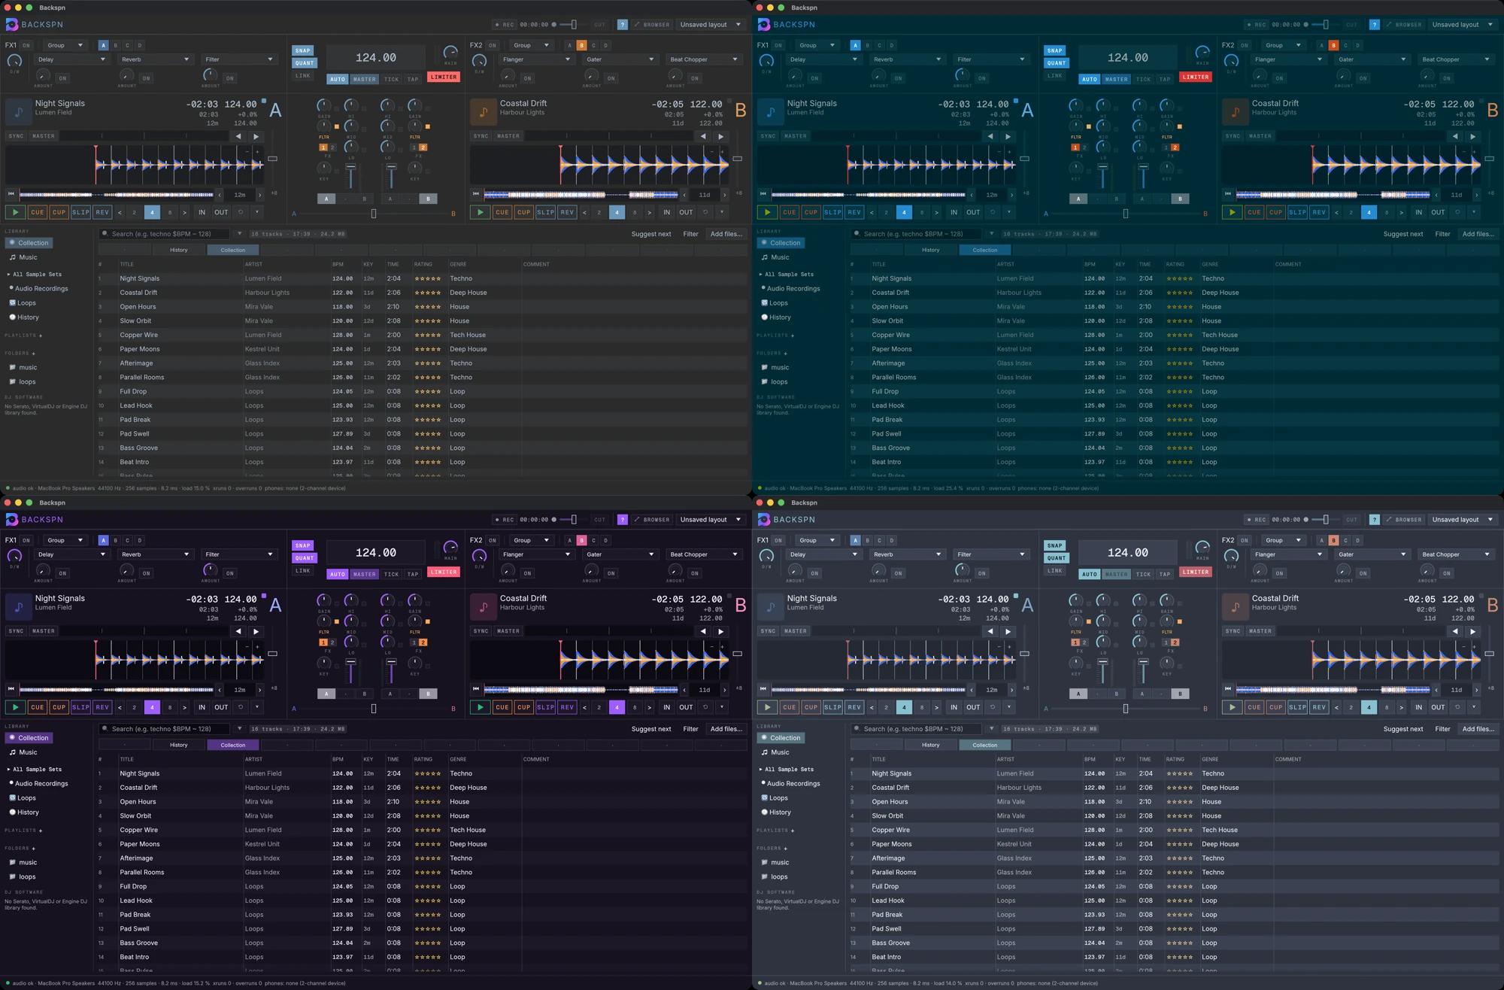Hit CUP on deck B, top-left window

(523, 212)
